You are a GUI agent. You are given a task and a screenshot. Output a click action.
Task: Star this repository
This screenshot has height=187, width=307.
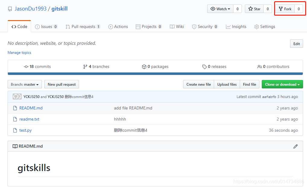click(254, 9)
